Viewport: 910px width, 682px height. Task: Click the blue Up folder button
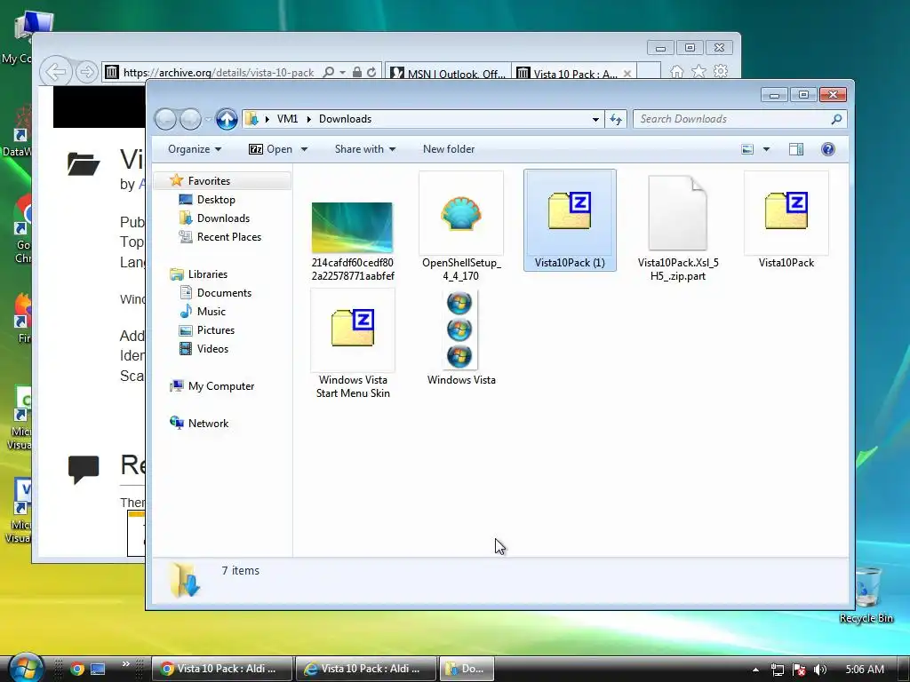(x=227, y=120)
